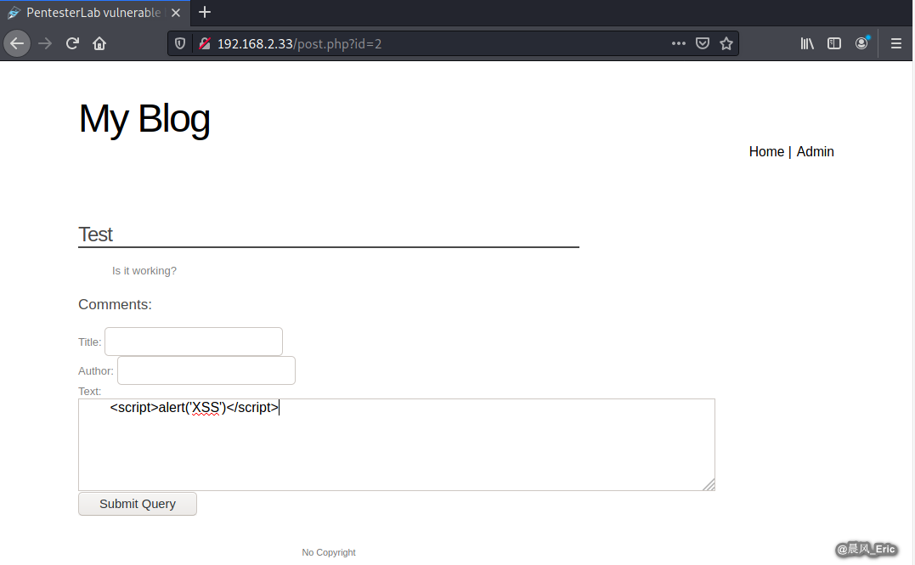The height and width of the screenshot is (565, 915).
Task: Click the Comments: heading
Action: point(115,305)
